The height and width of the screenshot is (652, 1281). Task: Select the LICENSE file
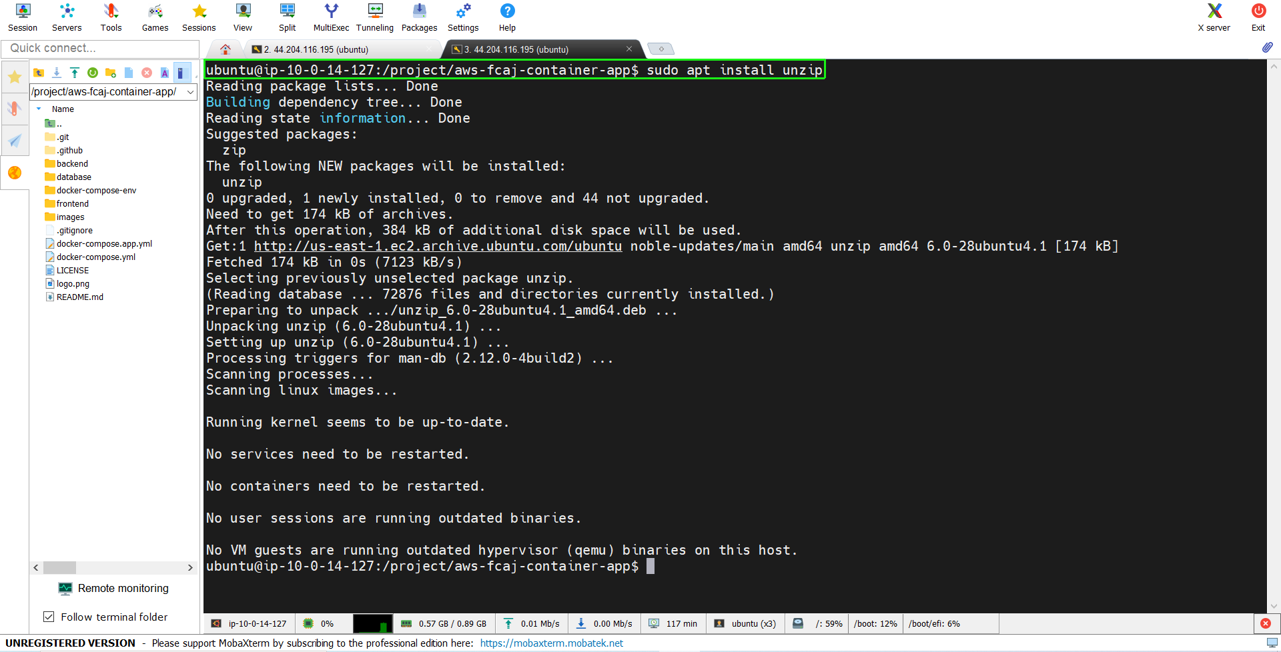67,270
